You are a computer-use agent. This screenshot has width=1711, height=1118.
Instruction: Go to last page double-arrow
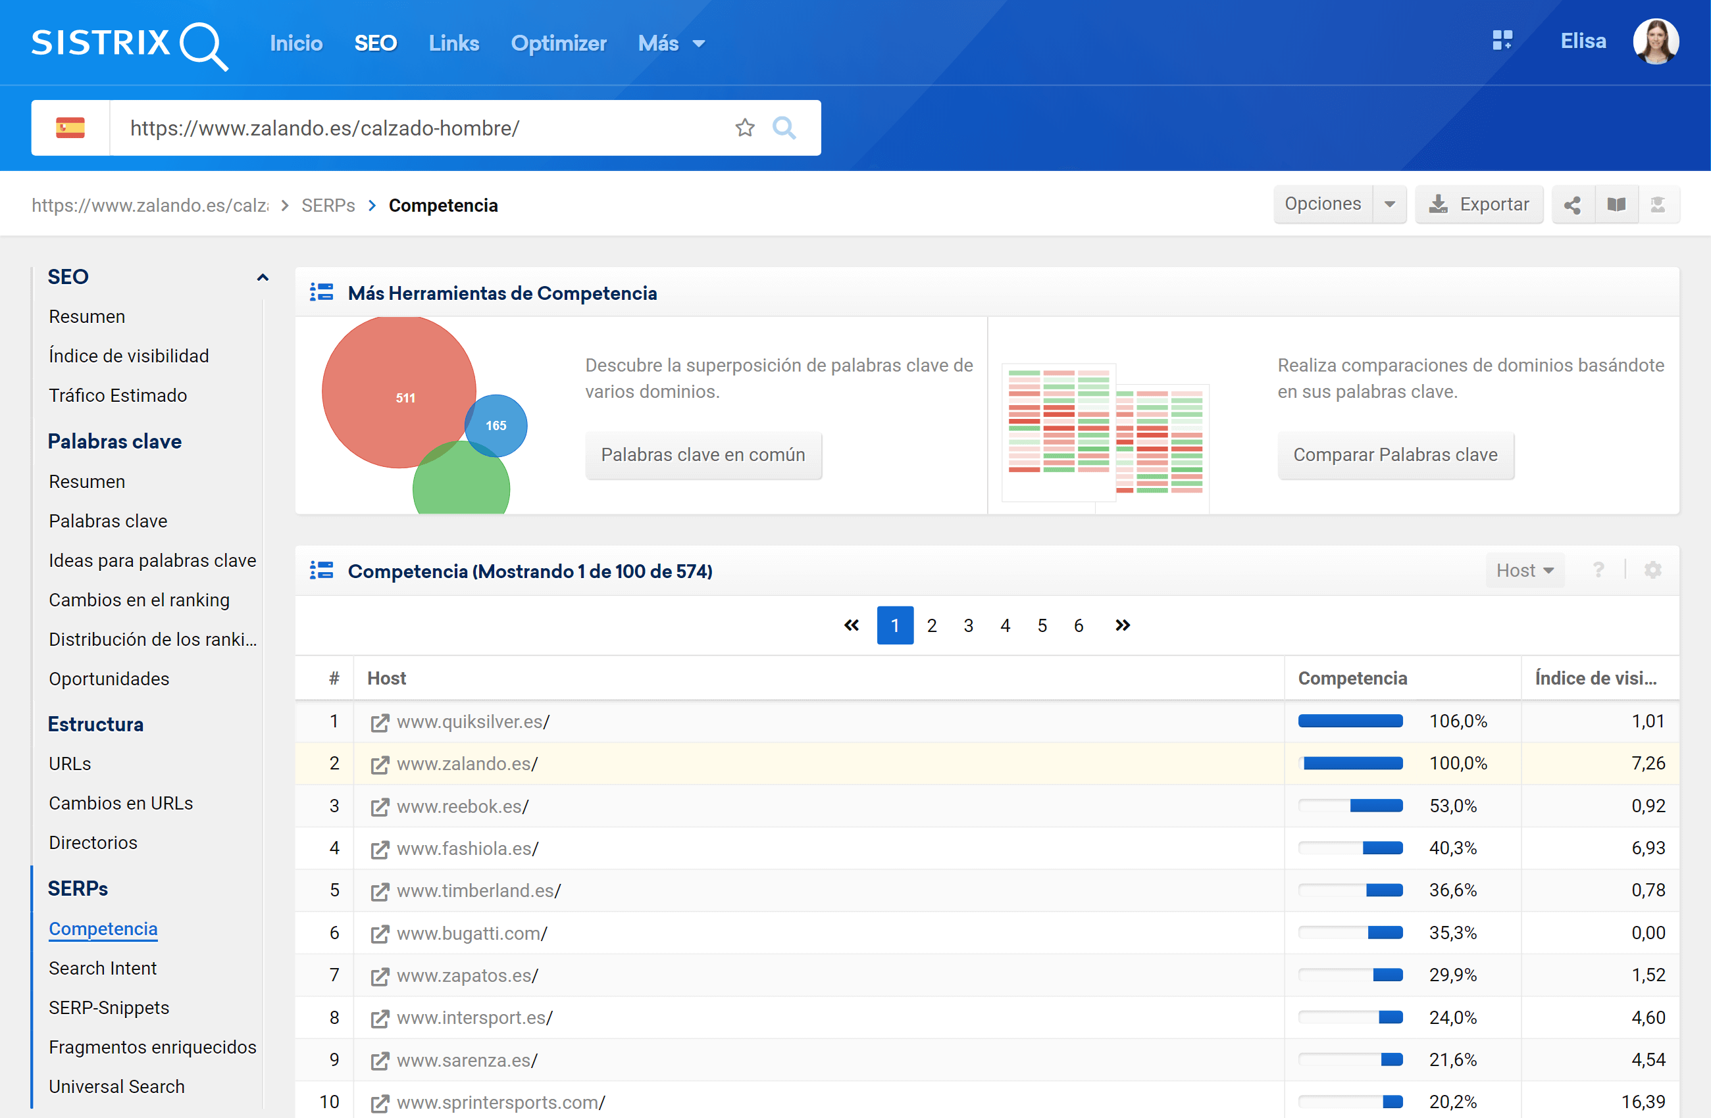1122,625
